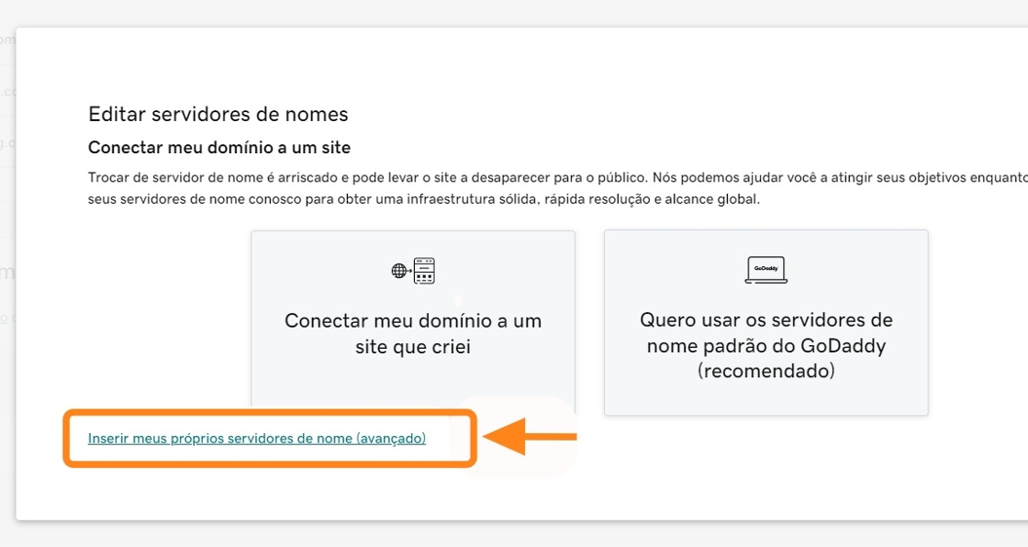The image size is (1028, 547).
Task: Click the bold "Conectar meu domínio a um site" subheading
Action: 219,147
